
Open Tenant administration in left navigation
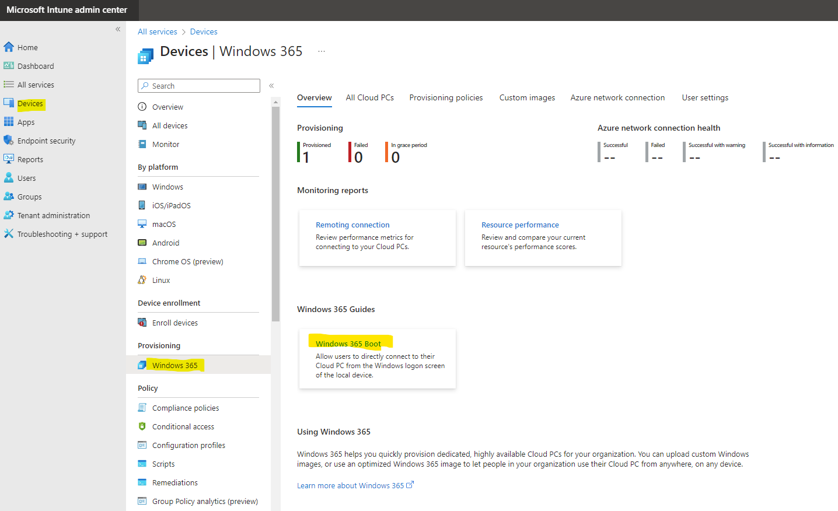tap(54, 215)
